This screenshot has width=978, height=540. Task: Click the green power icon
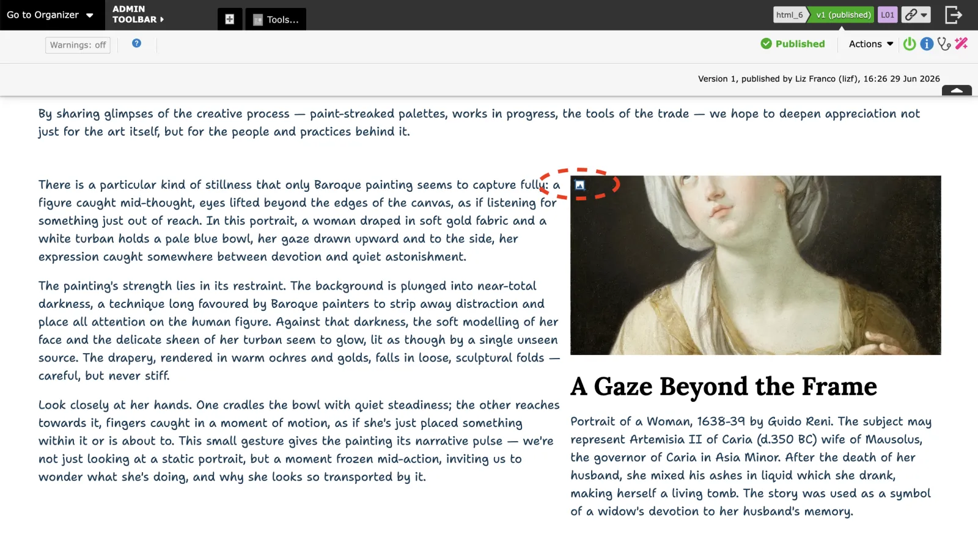(910, 44)
